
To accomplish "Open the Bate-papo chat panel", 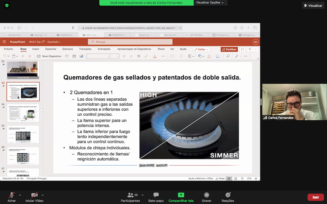I will pyautogui.click(x=156, y=197).
